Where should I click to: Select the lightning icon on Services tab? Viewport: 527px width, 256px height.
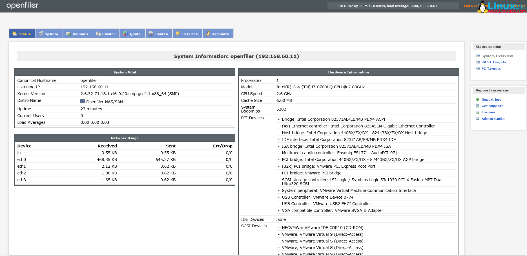(x=178, y=33)
